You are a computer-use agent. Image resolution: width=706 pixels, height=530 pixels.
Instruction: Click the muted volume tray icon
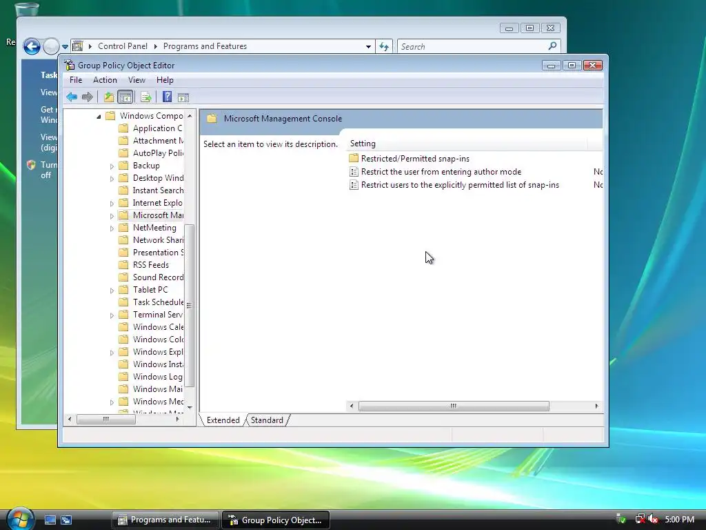point(653,519)
